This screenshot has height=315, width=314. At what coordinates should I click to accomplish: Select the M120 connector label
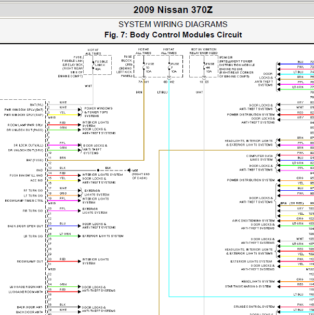(52, 269)
